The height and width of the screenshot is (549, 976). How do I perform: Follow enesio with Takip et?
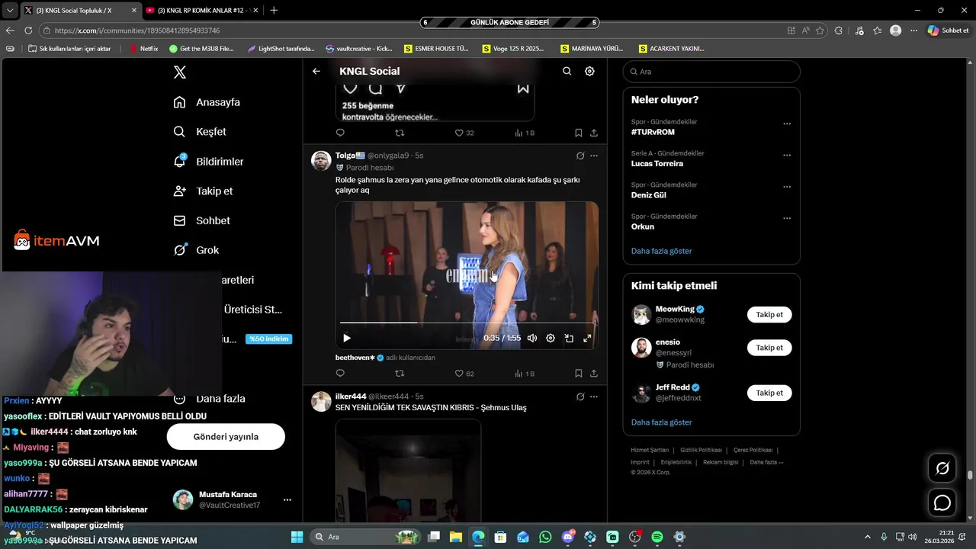point(769,348)
